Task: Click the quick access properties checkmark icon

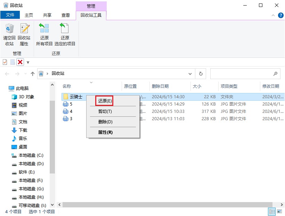Action: tap(5, 62)
